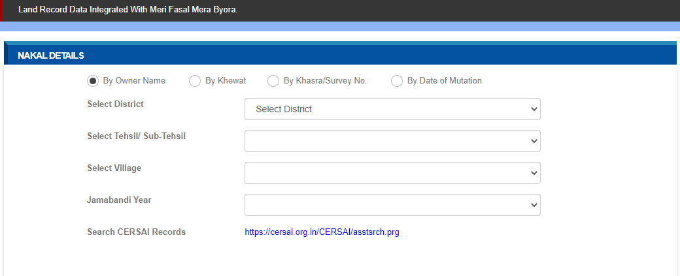This screenshot has height=276, width=680.
Task: Click the Search CERSAI Records label
Action: [136, 232]
